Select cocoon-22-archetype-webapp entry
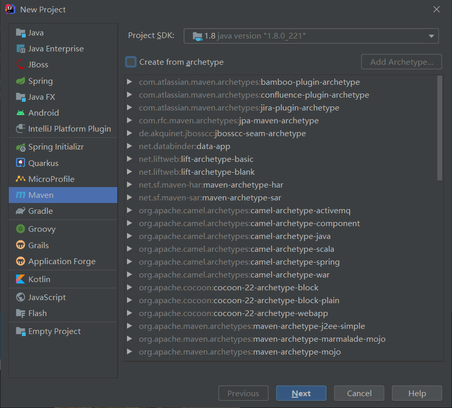This screenshot has height=408, width=452. click(233, 313)
